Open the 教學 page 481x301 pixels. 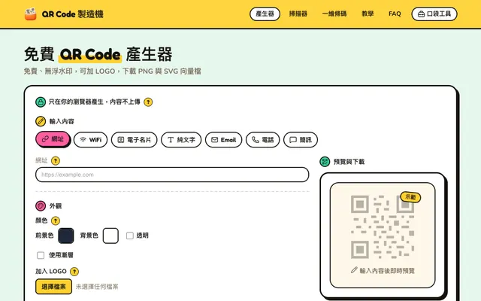coord(368,14)
